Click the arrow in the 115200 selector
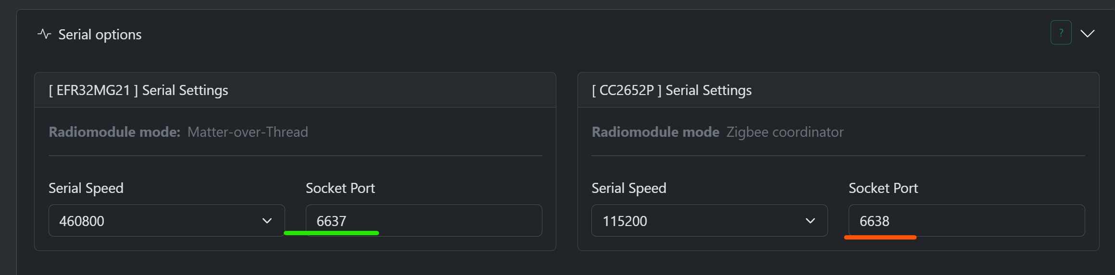Viewport: 1115px width, 275px height. pyautogui.click(x=810, y=221)
